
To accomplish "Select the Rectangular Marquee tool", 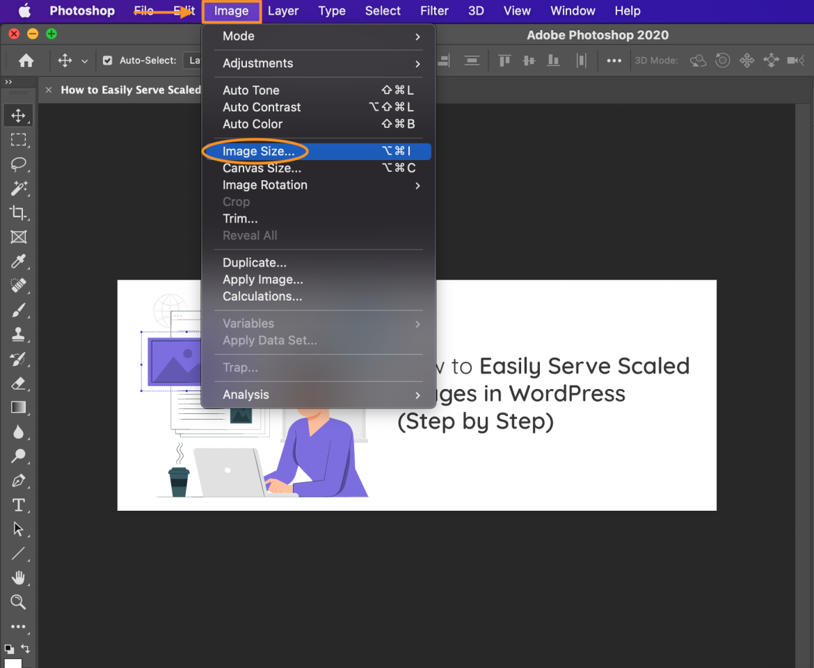I will click(18, 140).
